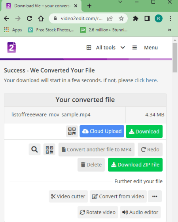178x222 pixels.
Task: Click the address bar URL field
Action: [81, 19]
